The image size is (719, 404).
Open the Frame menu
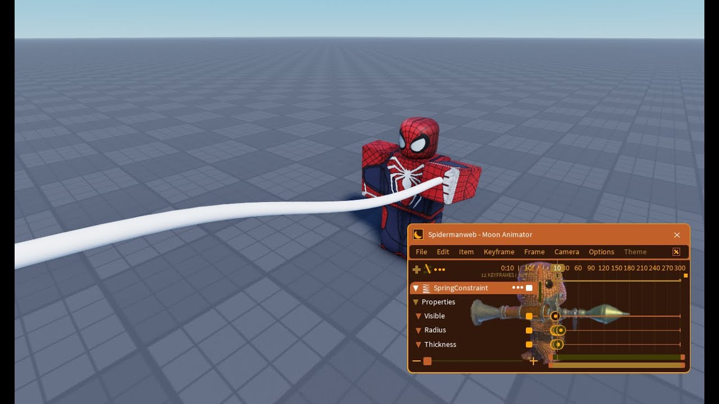[534, 252]
